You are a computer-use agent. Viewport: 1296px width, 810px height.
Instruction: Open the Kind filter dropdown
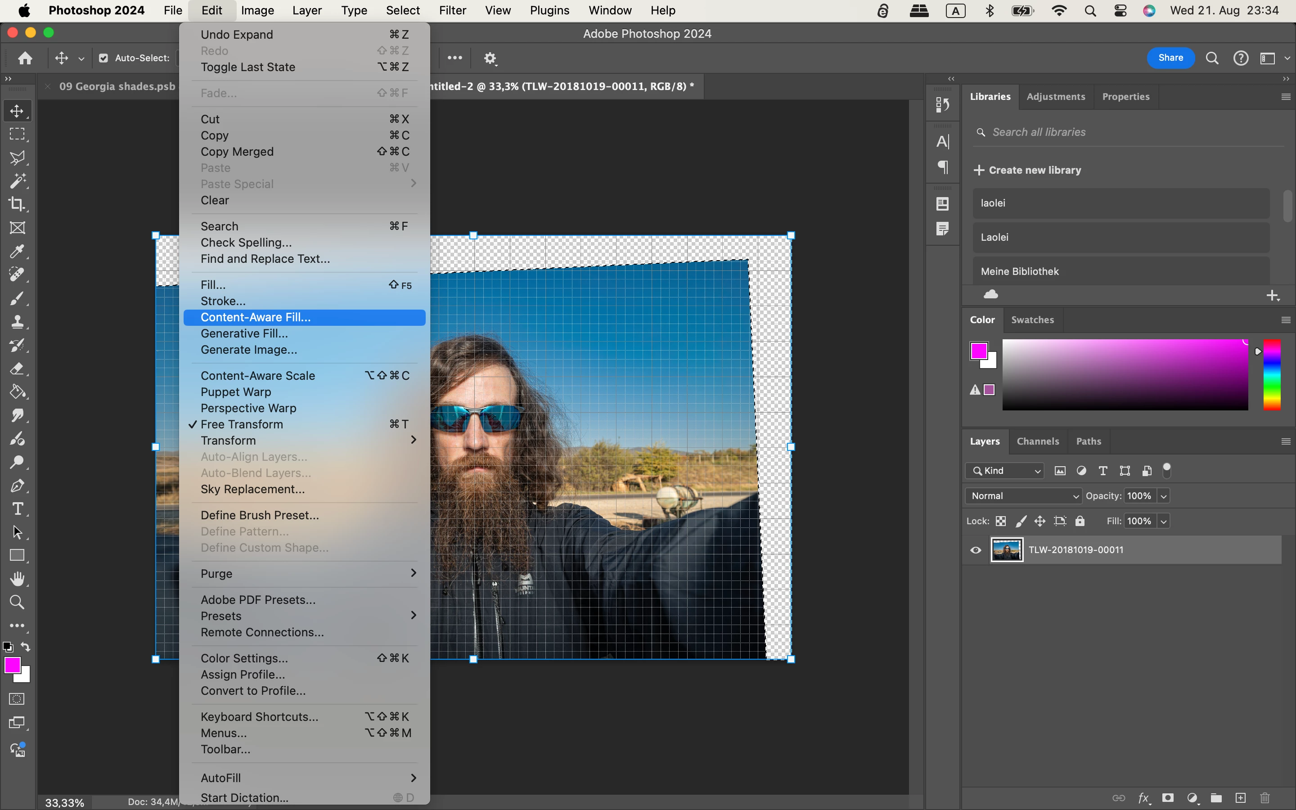(1005, 470)
